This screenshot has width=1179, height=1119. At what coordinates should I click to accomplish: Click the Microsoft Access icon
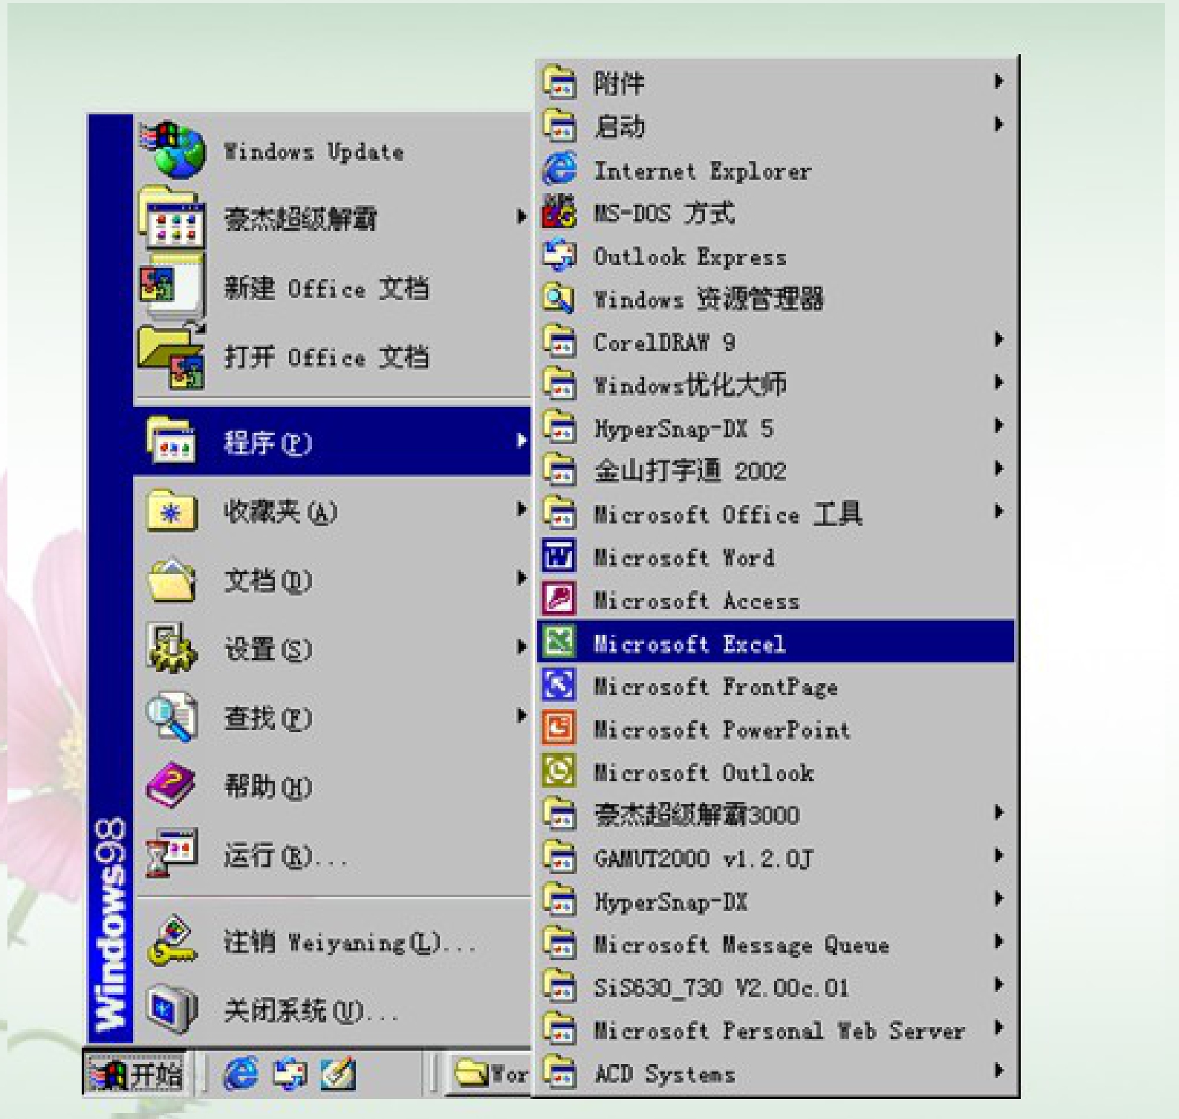(559, 599)
